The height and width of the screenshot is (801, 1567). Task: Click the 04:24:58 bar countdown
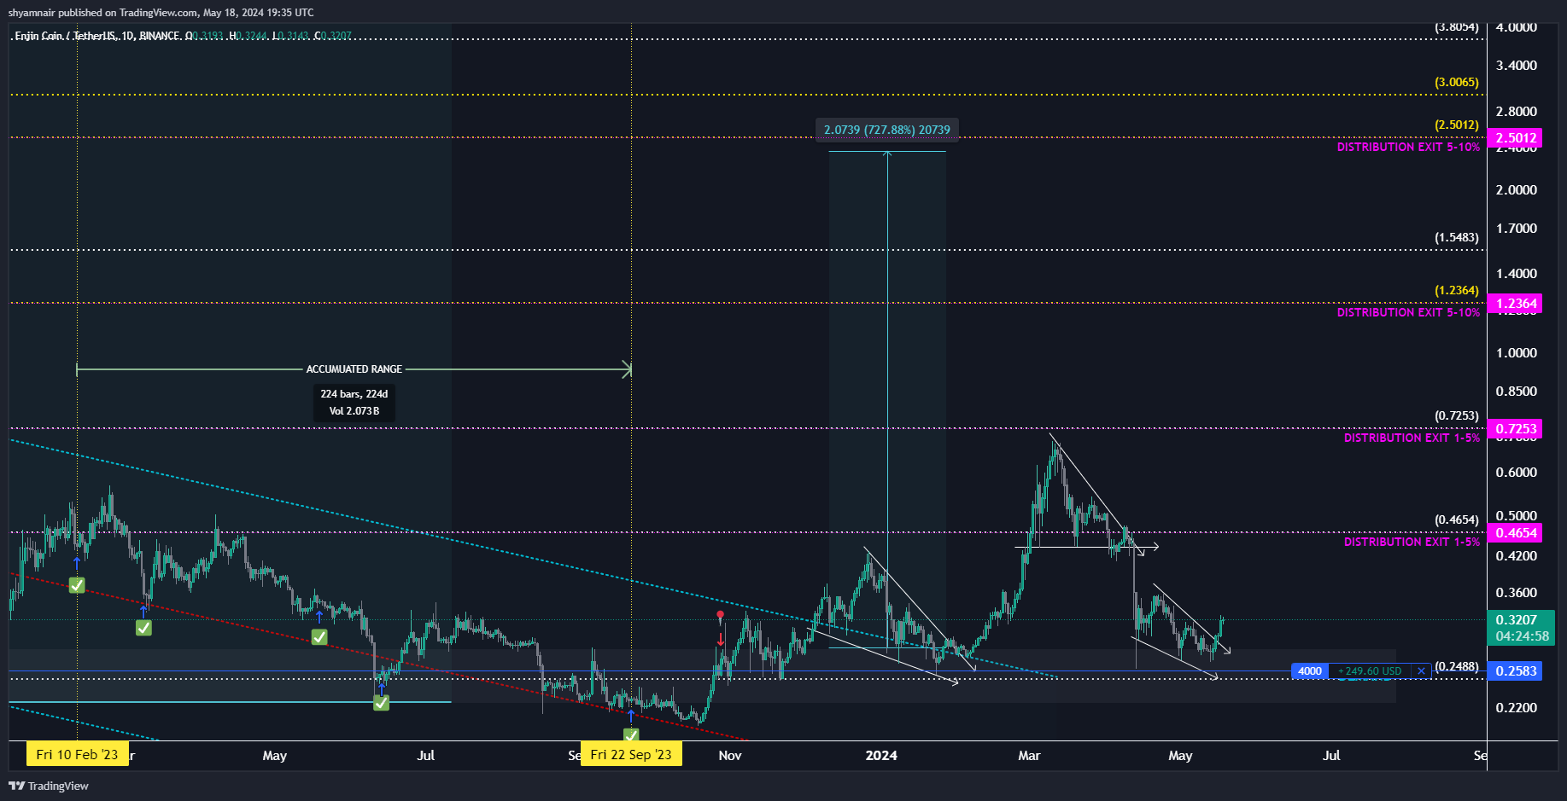click(x=1522, y=636)
